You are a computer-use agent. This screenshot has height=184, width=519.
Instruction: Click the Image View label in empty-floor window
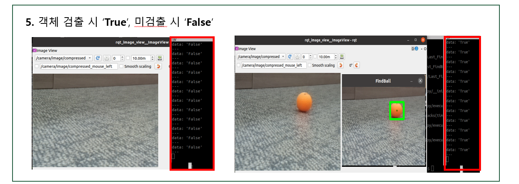coord(47,50)
